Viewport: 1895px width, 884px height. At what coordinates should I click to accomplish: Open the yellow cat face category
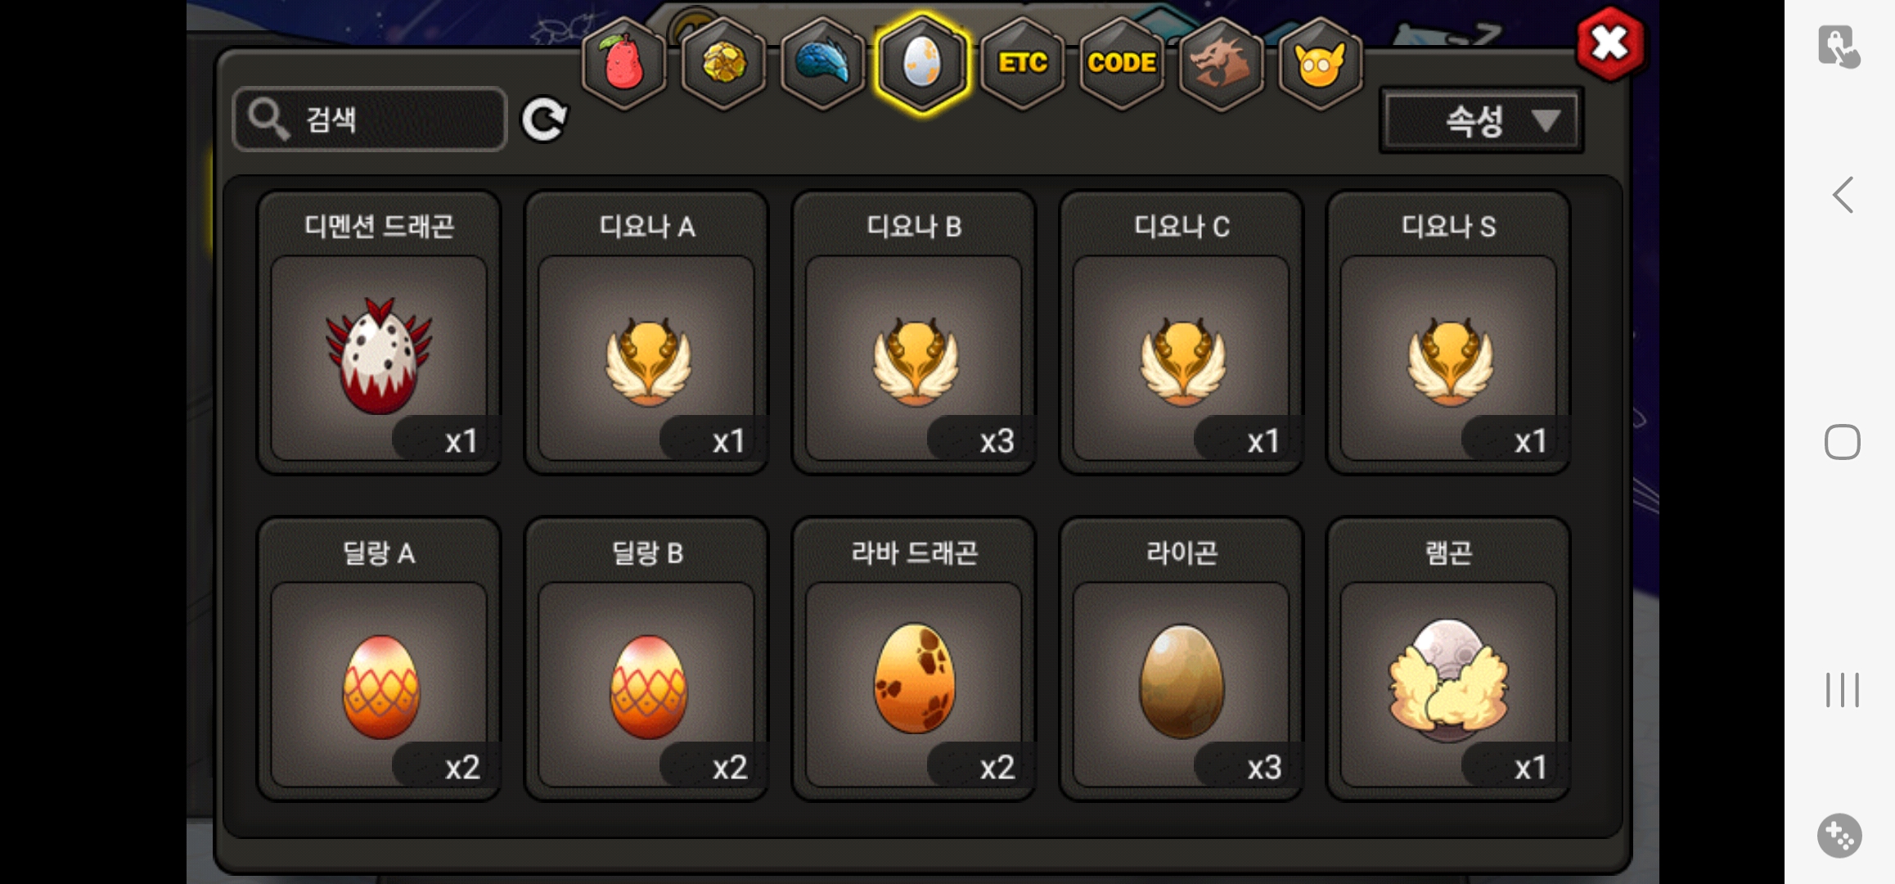coord(1320,63)
